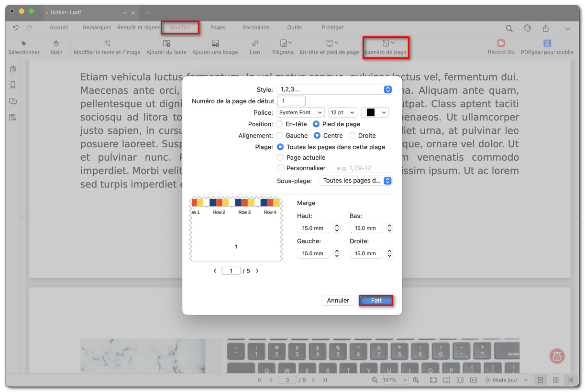The width and height of the screenshot is (585, 392).
Task: Select the Modifier le texte et l'image tool
Action: [x=107, y=47]
